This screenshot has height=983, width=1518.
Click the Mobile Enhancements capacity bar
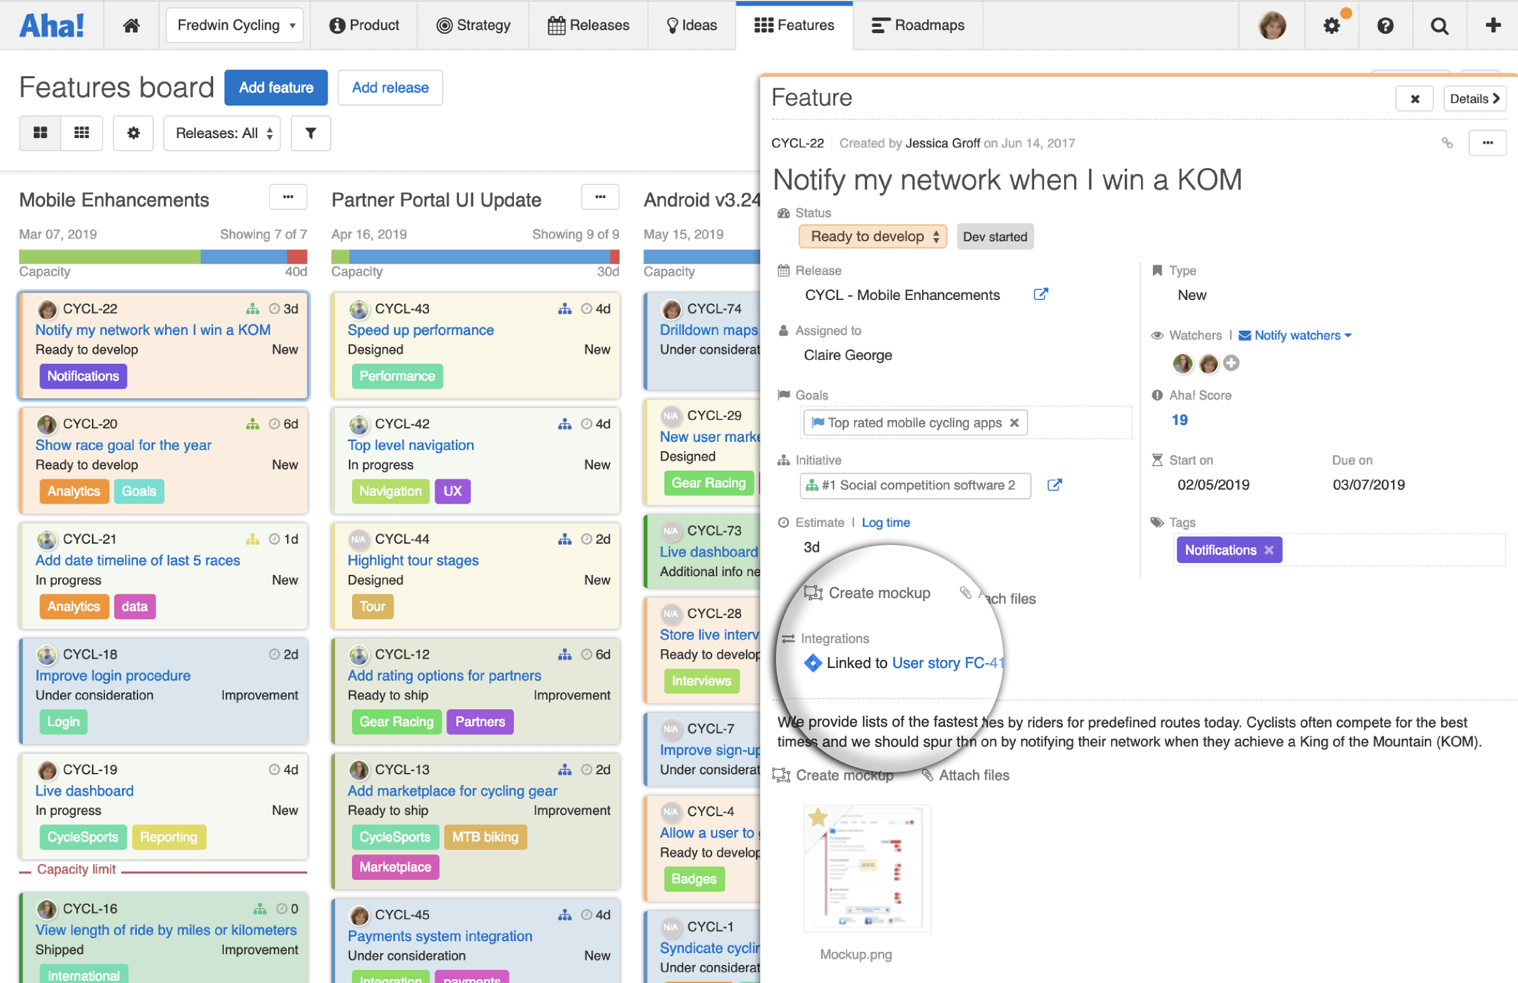(163, 257)
